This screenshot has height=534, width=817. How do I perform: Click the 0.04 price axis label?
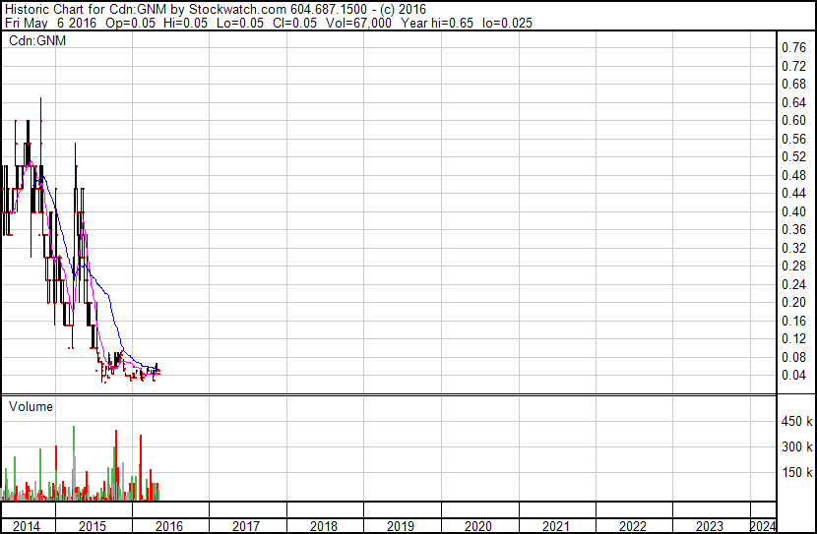792,376
